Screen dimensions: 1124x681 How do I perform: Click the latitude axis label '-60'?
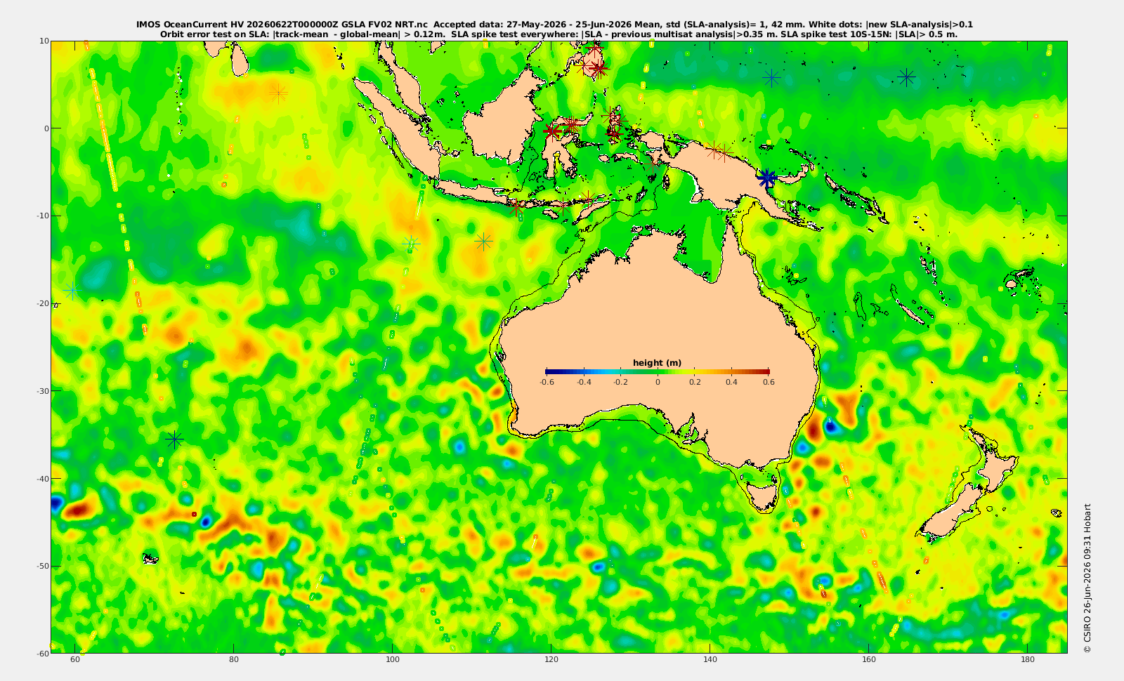point(41,653)
